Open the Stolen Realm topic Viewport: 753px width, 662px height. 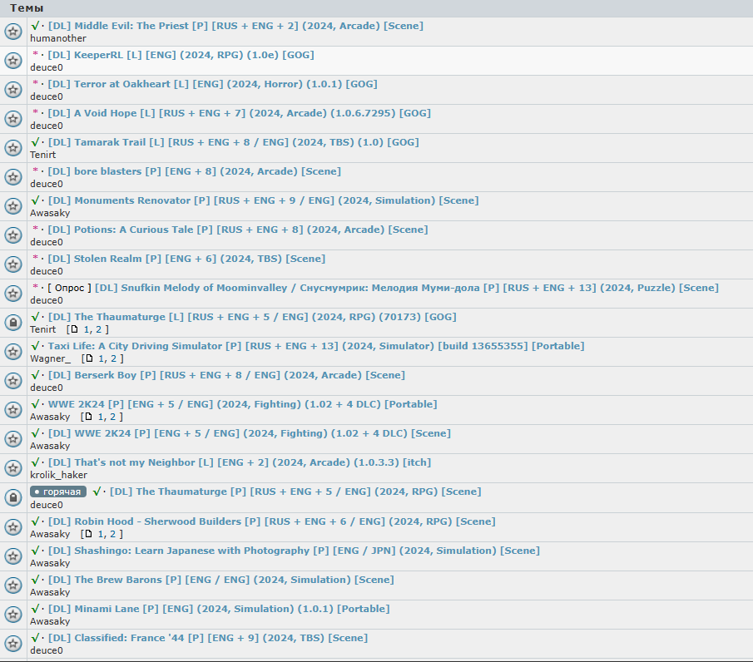click(186, 259)
